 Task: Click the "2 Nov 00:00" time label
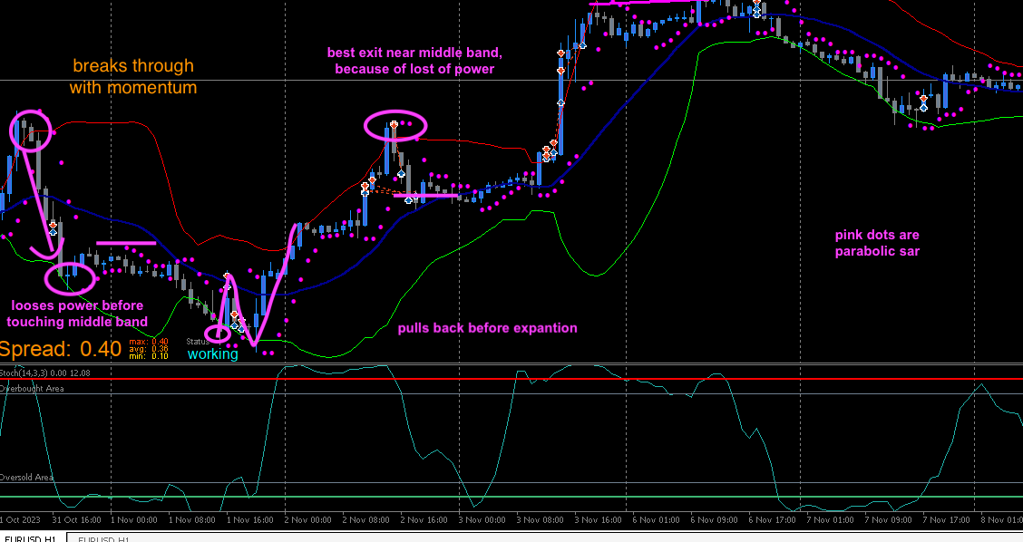click(x=308, y=520)
